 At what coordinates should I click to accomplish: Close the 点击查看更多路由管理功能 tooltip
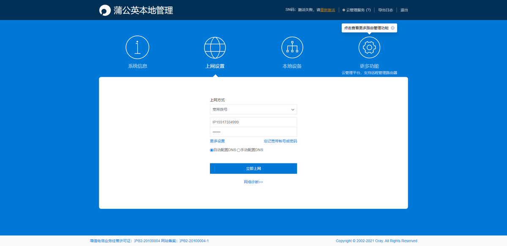pyautogui.click(x=393, y=28)
